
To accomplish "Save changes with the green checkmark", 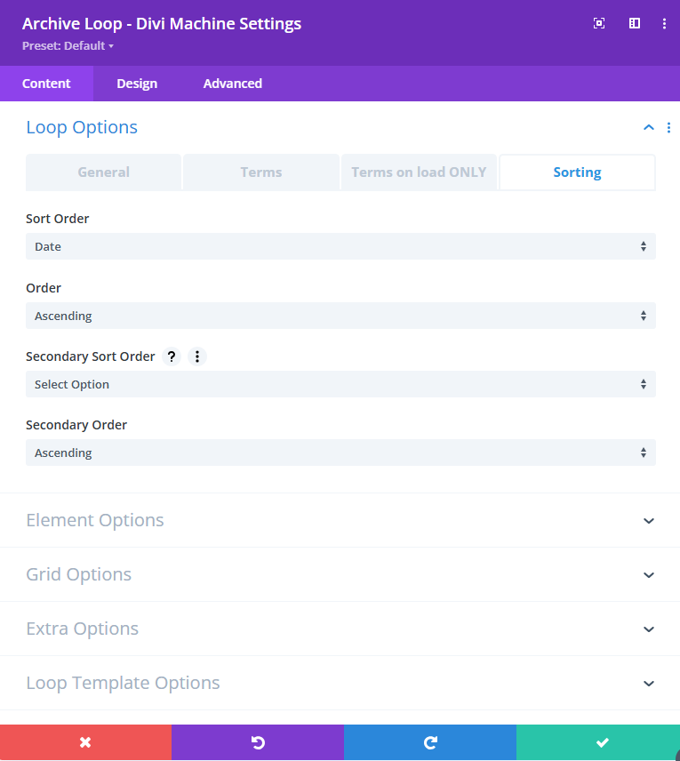I will (x=602, y=742).
